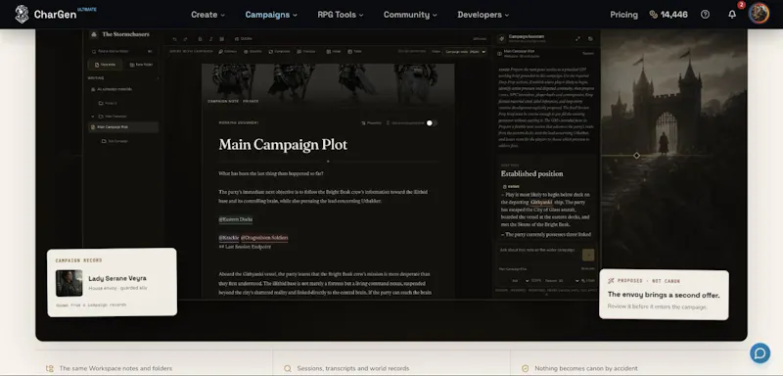Open the chat support bubble
783x376 pixels.
(760, 353)
